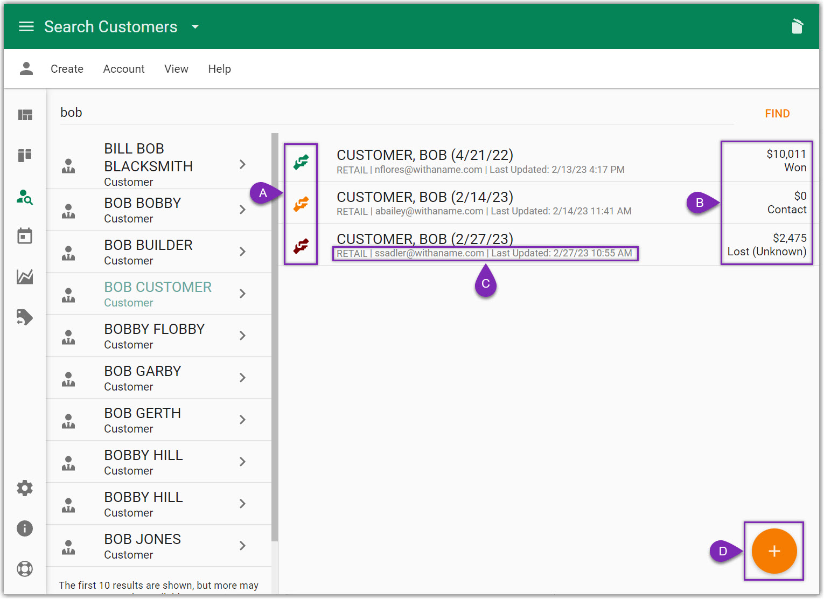Click the customer list vertical scrollbar
824x599 pixels.
pyautogui.click(x=275, y=334)
